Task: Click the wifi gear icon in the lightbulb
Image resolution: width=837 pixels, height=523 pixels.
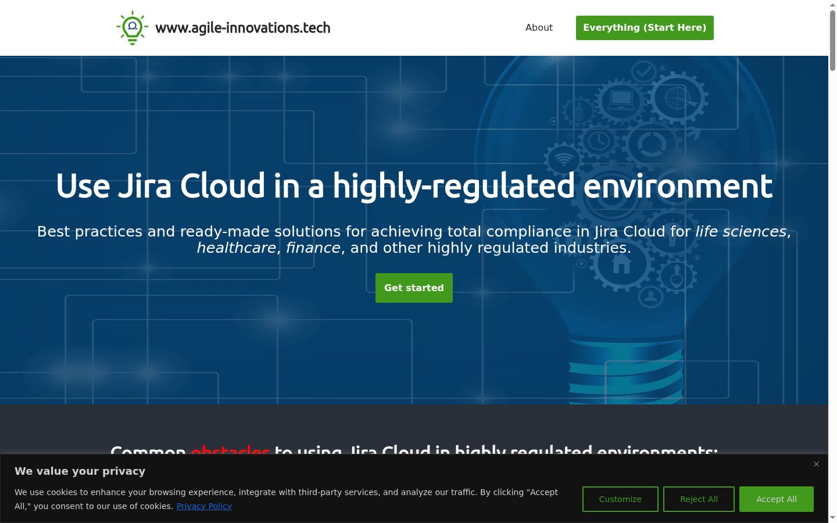Action: point(564,158)
